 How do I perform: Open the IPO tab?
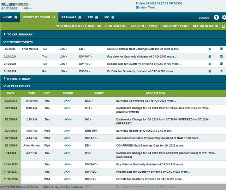click(x=109, y=17)
